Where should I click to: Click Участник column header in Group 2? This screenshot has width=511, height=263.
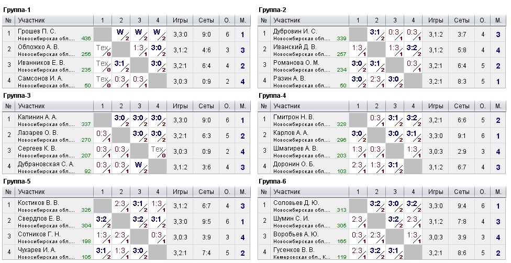click(287, 20)
